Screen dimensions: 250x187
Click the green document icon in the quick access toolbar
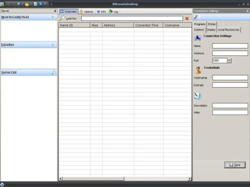(35, 4)
